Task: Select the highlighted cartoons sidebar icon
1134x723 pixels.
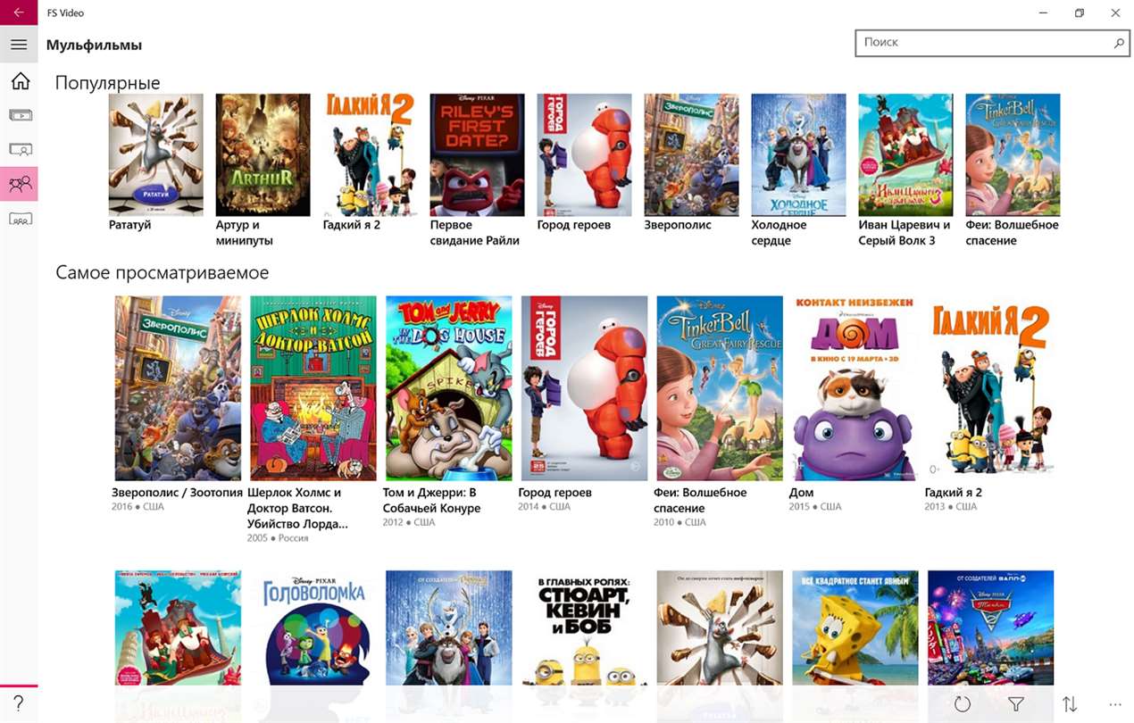Action: click(20, 184)
